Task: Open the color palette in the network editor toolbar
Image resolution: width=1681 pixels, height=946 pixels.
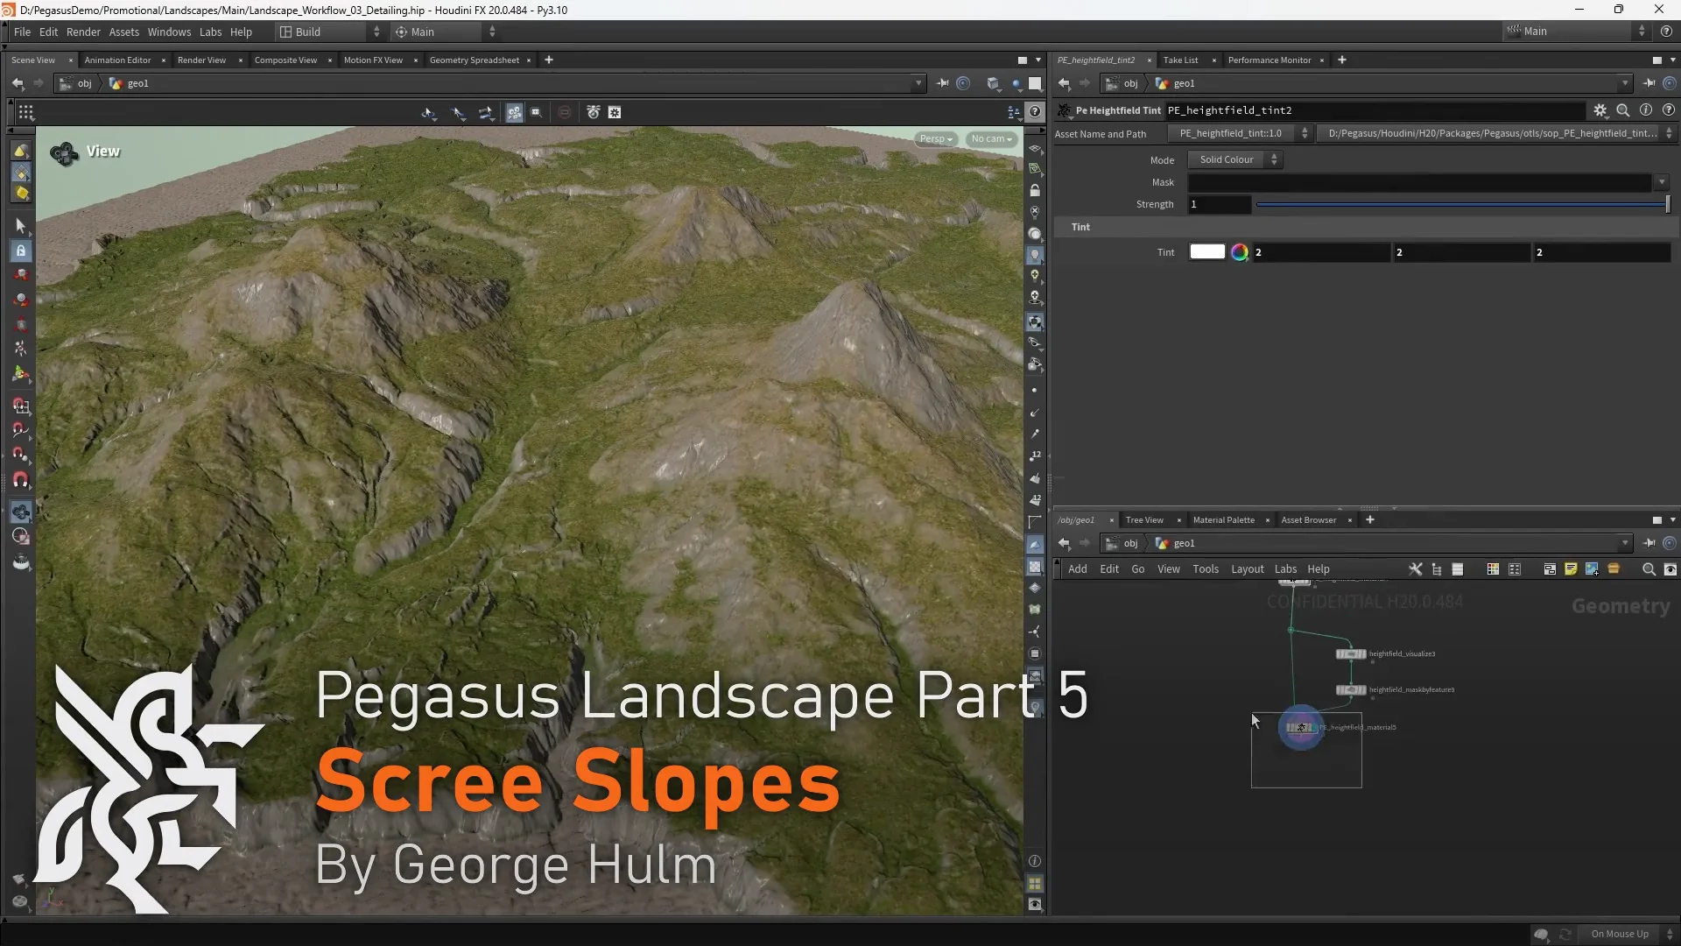Action: (x=1493, y=569)
